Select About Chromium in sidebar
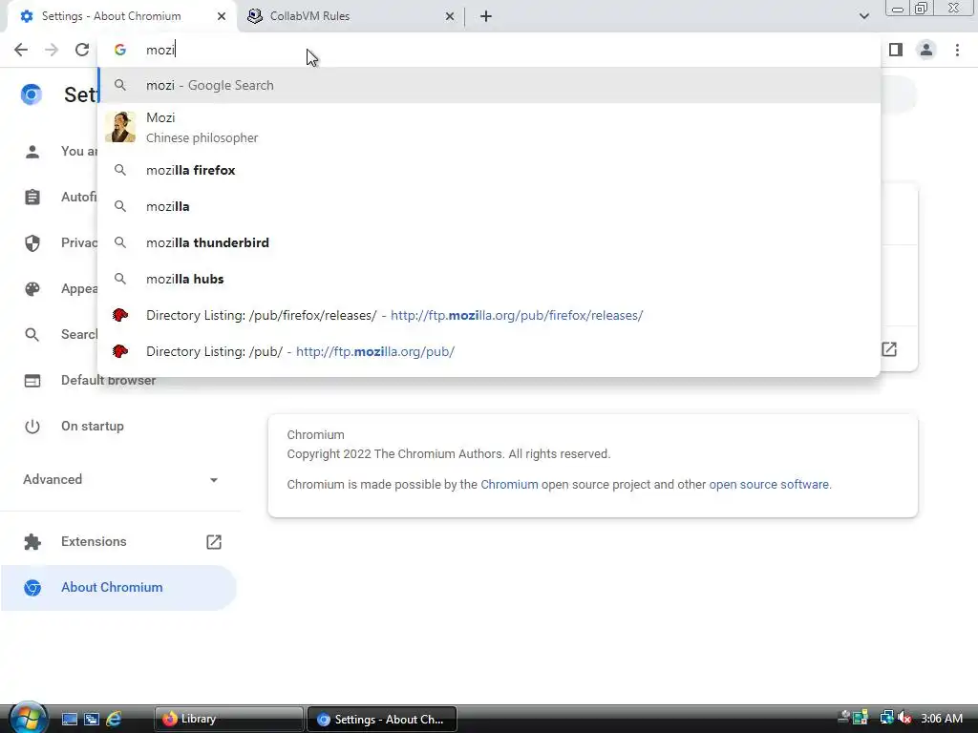 tap(118, 587)
